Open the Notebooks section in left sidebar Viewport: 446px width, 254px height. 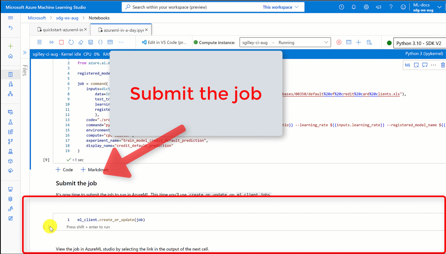pos(10,74)
